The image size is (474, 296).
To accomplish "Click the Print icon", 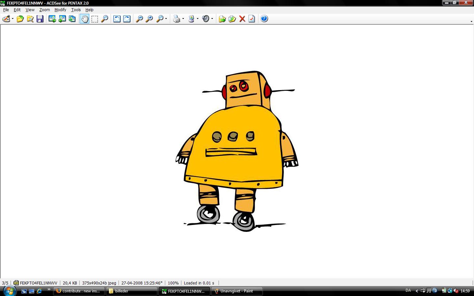I will 177,19.
